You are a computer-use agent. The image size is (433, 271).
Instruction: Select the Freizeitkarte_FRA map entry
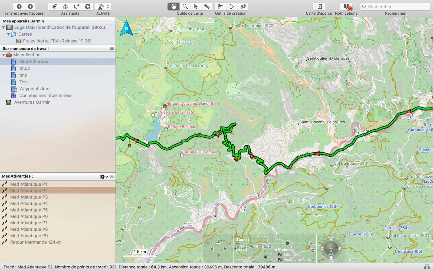coord(57,41)
